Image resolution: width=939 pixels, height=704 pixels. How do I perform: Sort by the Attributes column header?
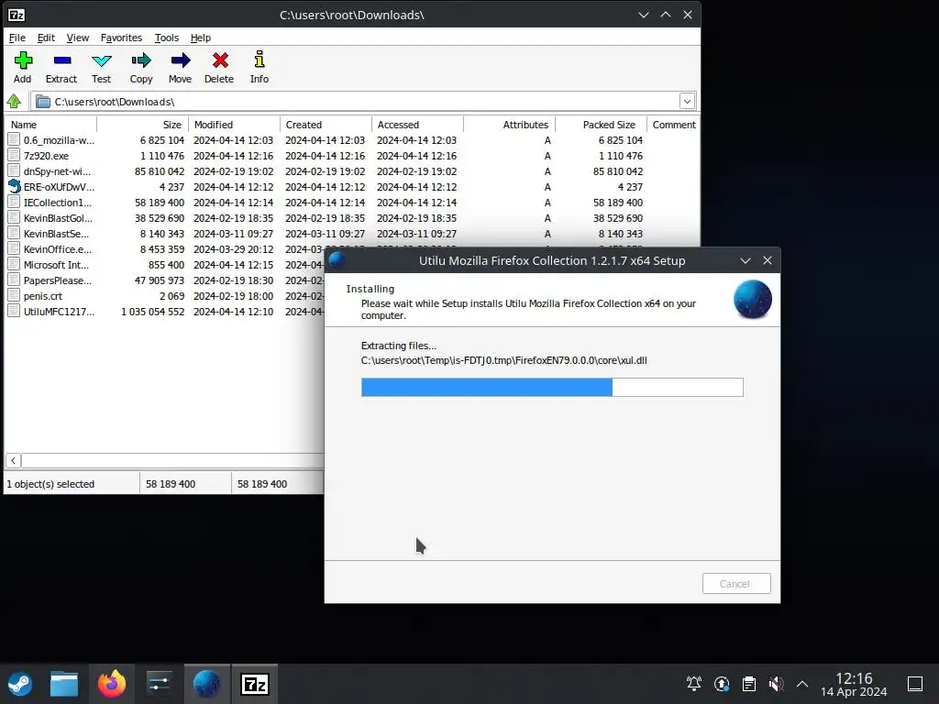[510, 125]
